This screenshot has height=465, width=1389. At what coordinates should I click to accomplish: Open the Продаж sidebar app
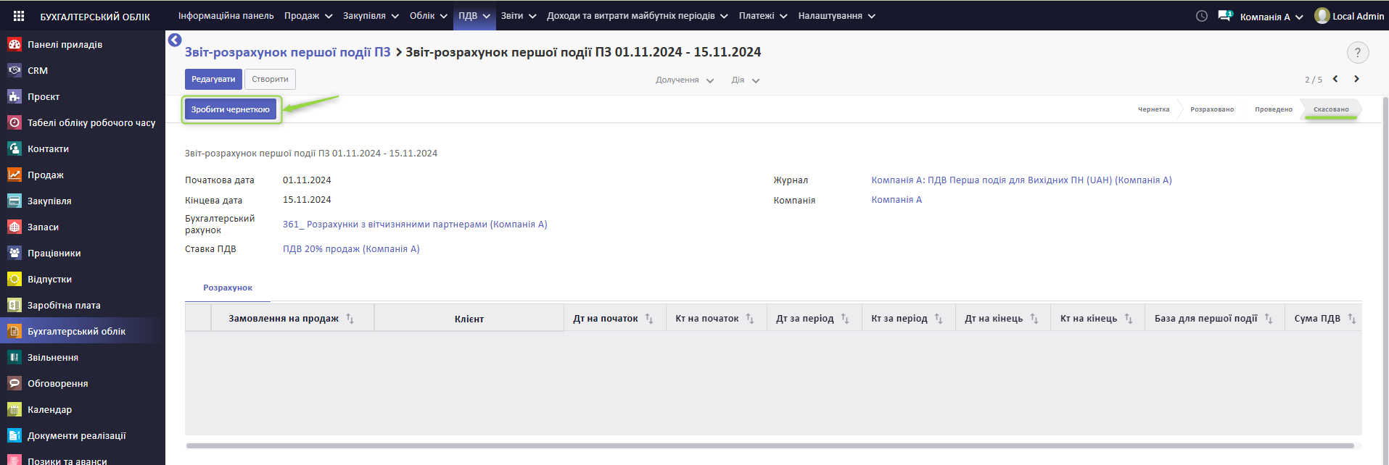pyautogui.click(x=46, y=175)
